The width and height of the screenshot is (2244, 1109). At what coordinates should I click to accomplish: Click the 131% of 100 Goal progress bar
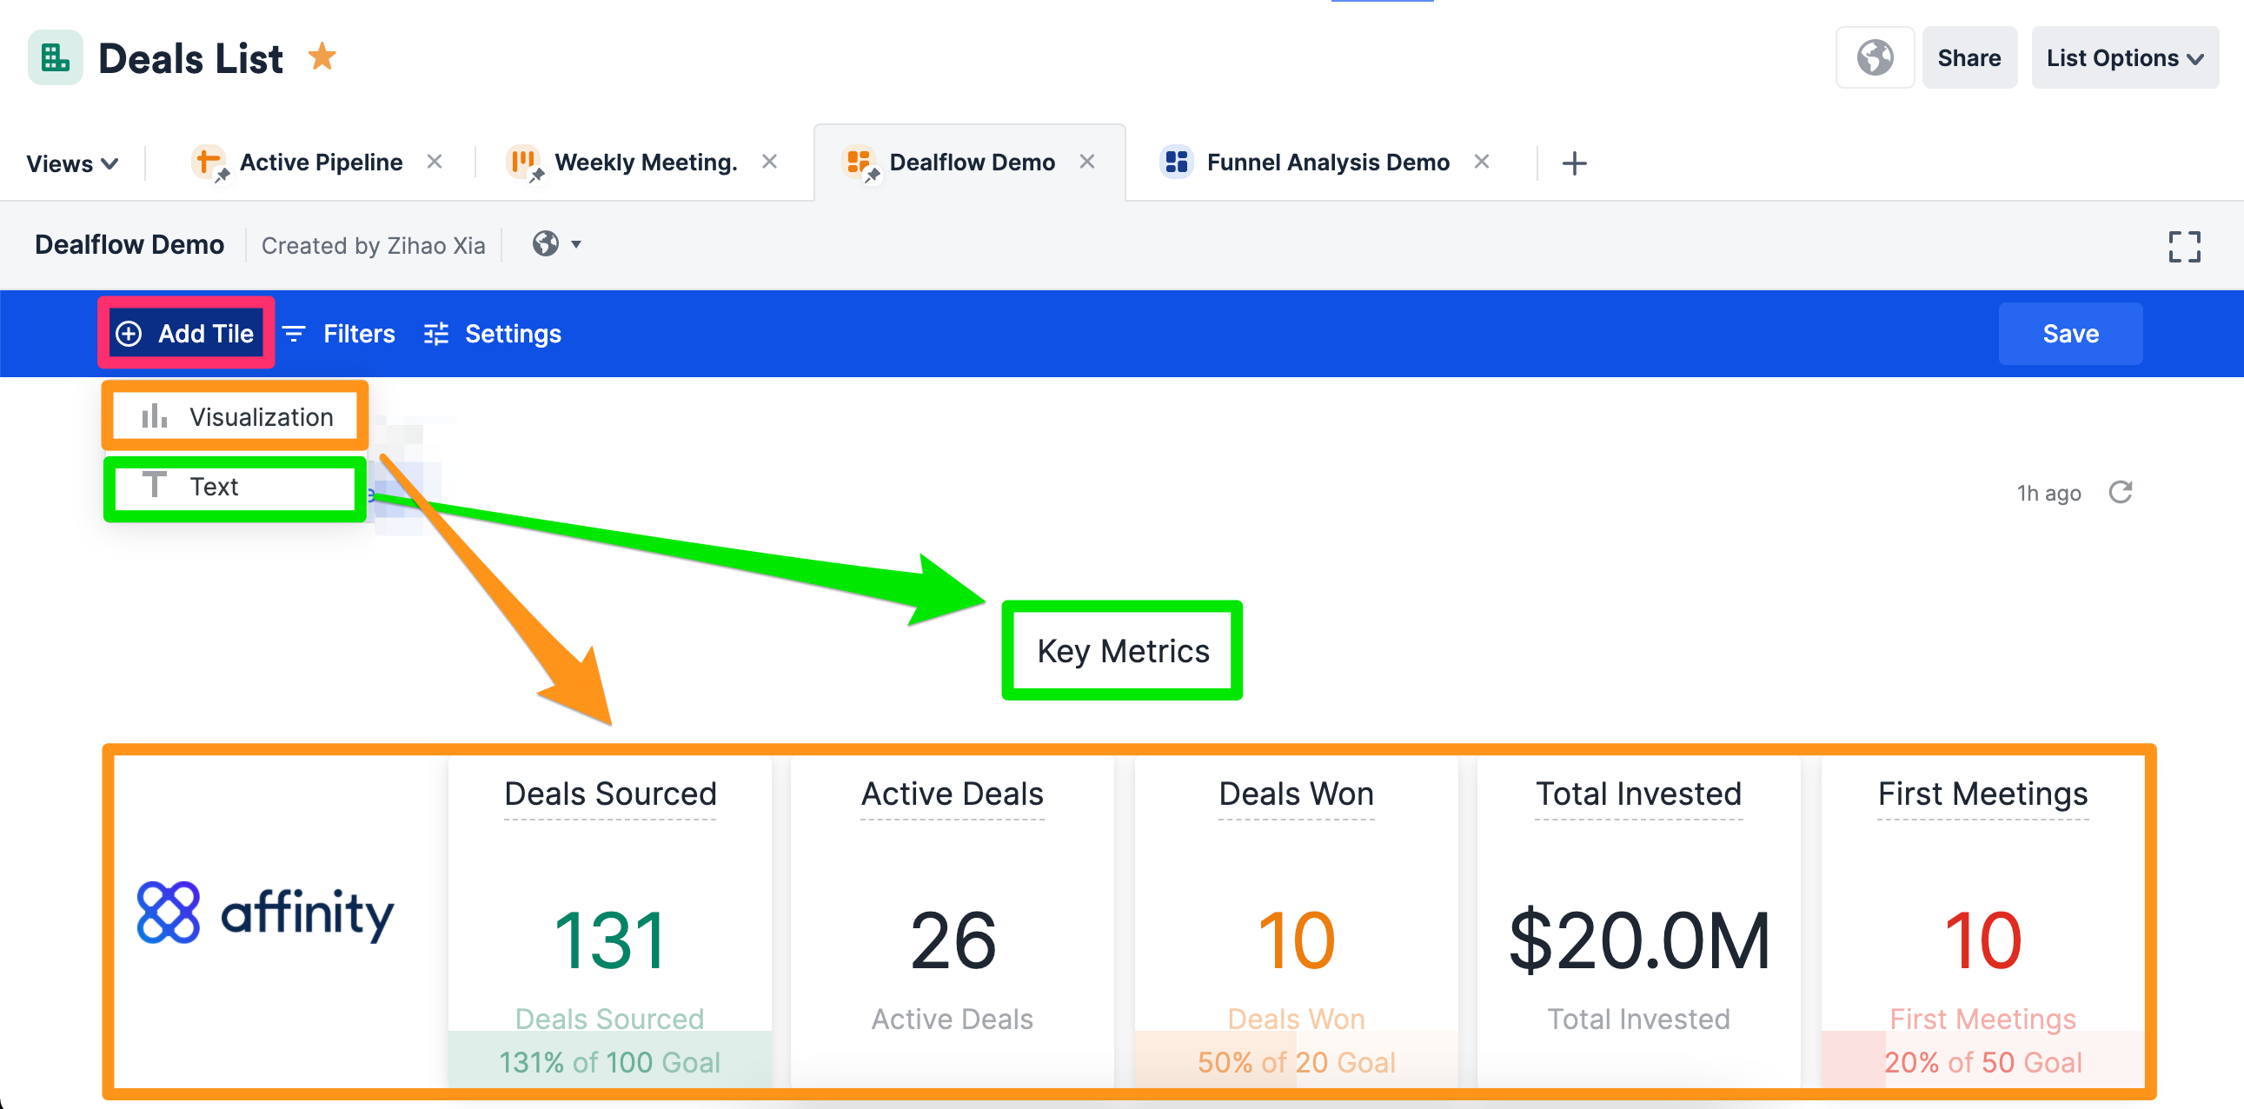pyautogui.click(x=609, y=1062)
